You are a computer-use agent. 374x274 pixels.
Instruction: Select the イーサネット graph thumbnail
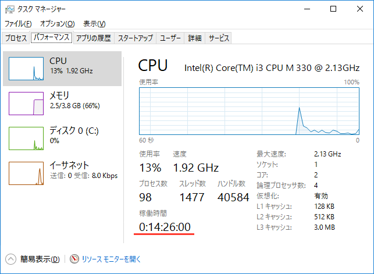pyautogui.click(x=26, y=173)
